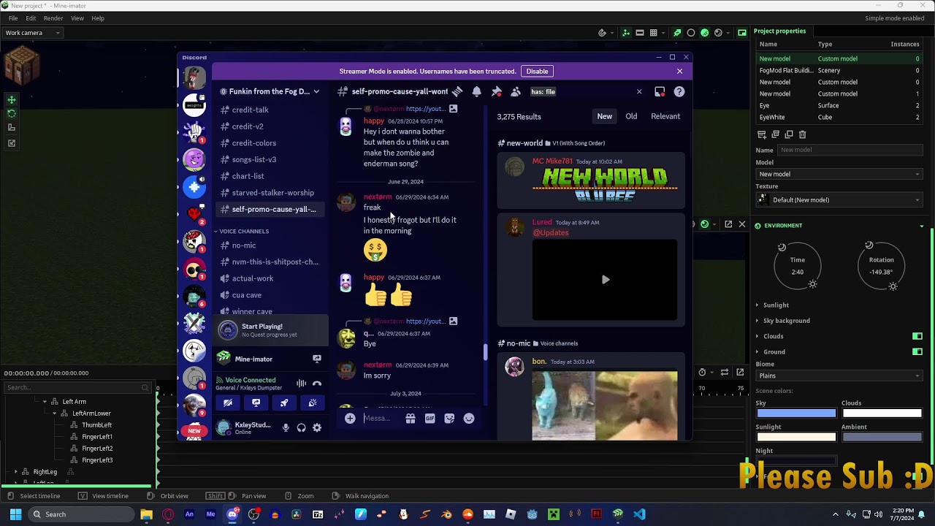The width and height of the screenshot is (935, 526).
Task: Open the soundboard button in voice panel
Action: click(313, 403)
